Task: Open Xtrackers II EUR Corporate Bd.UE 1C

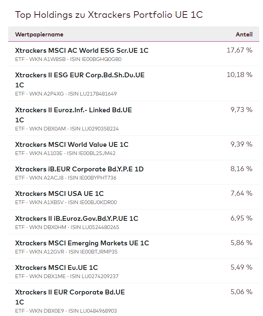Action: pyautogui.click(x=70, y=292)
